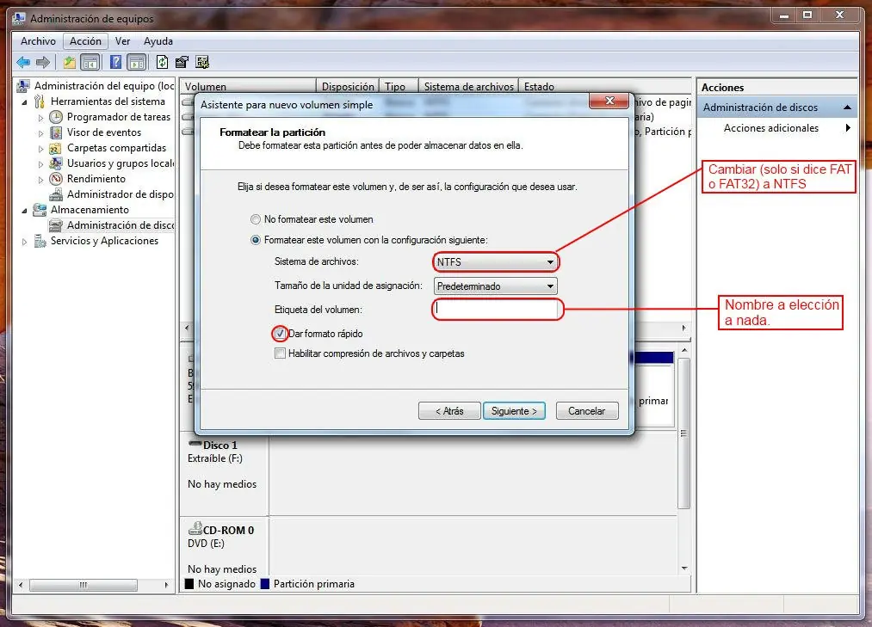
Task: Open the Ver menu
Action: pyautogui.click(x=122, y=41)
